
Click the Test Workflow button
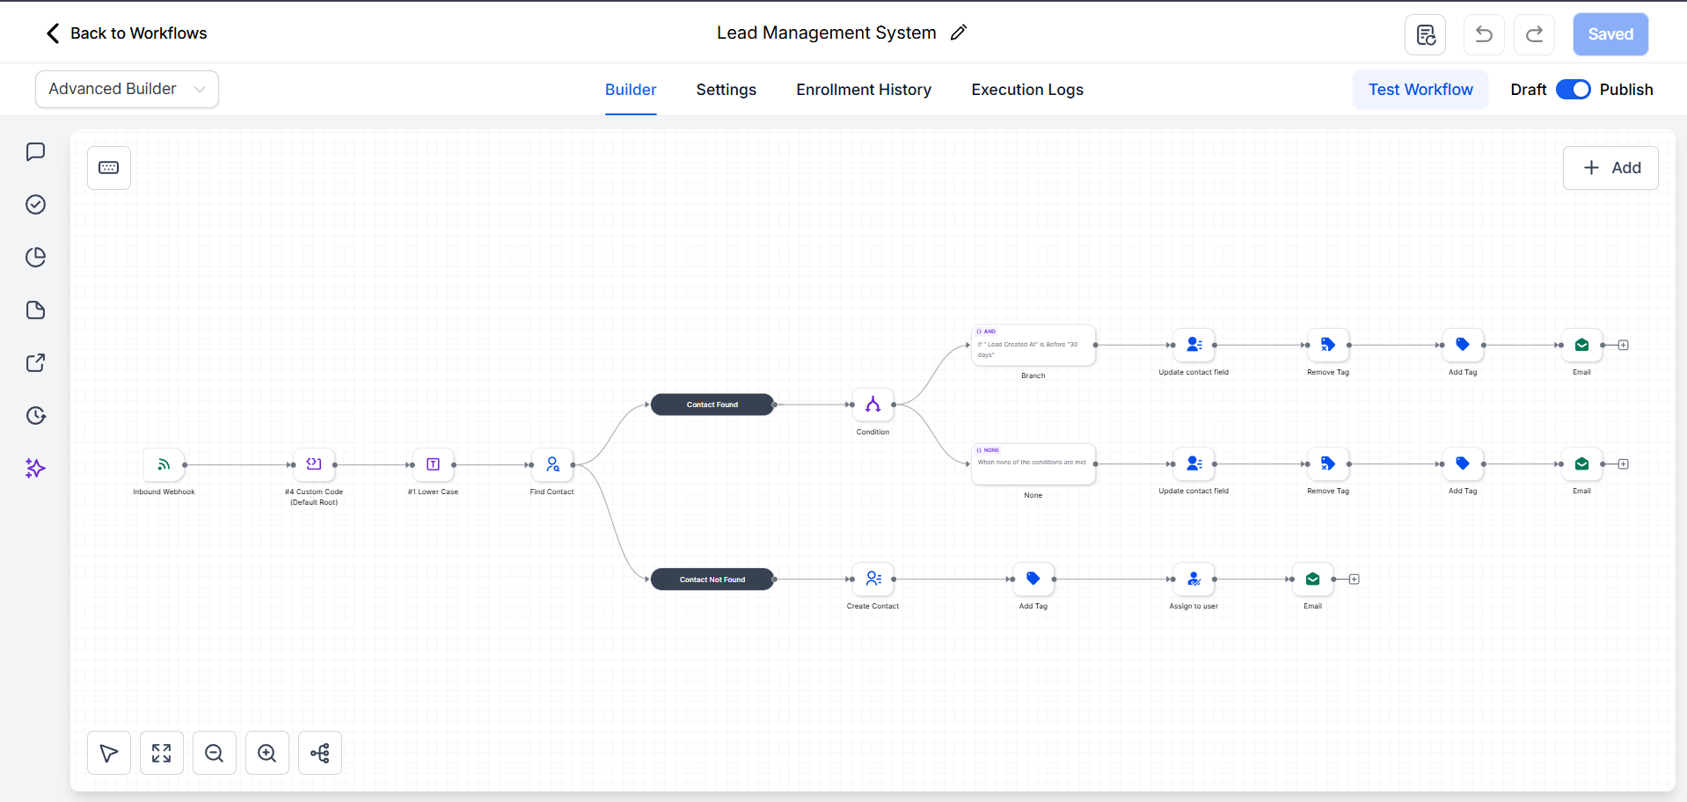(1420, 90)
